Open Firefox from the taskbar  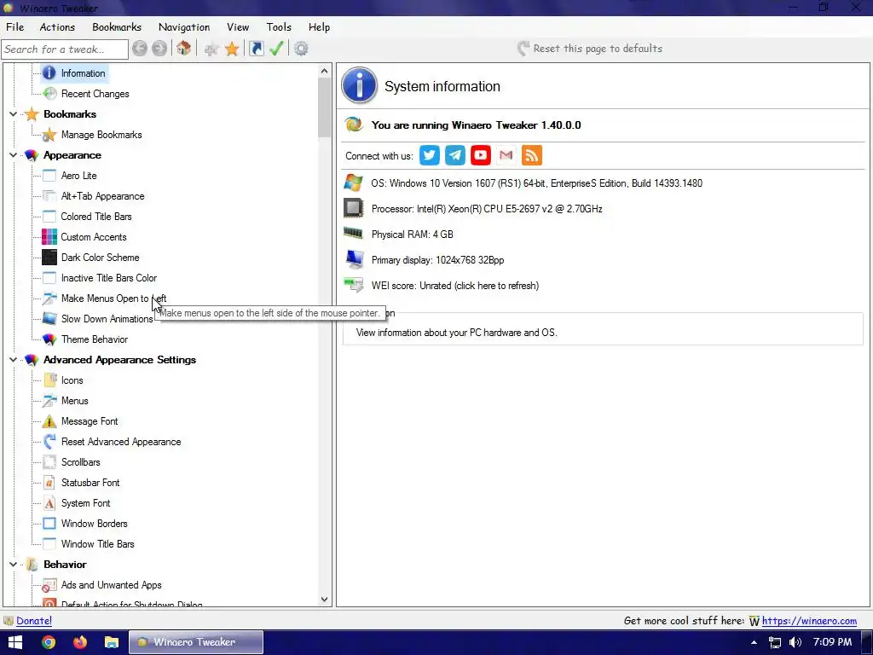click(80, 642)
